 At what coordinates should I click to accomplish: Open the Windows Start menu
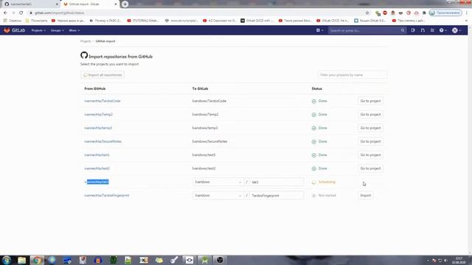(7, 260)
